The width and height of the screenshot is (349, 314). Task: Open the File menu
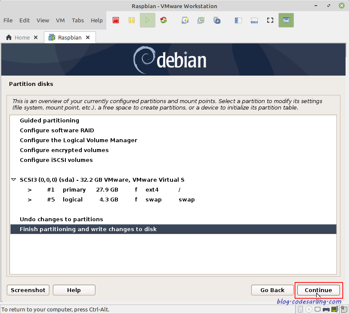pos(8,21)
